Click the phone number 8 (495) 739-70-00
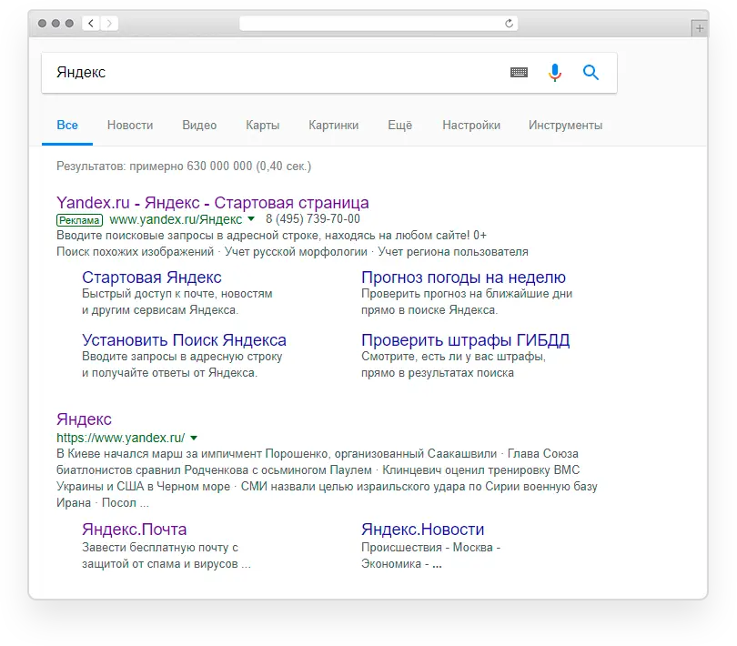The image size is (737, 646). point(313,218)
